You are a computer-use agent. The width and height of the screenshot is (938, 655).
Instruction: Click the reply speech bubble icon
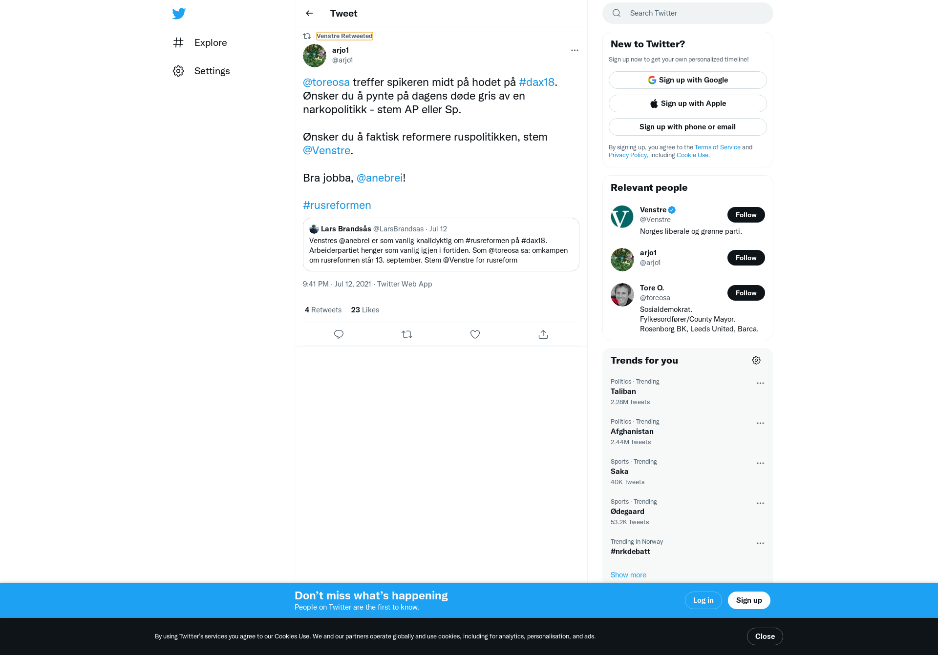pos(339,334)
